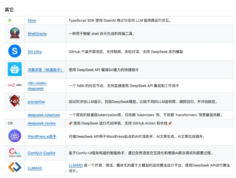Screen dimensions: 236x178
Task: Open the ComfyUI-Copilot link
Action: (41, 153)
